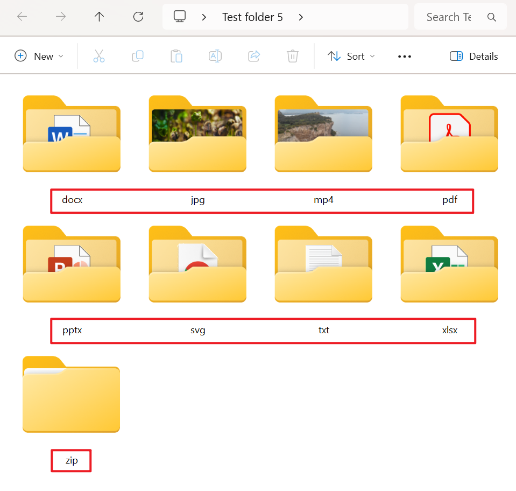516x491 pixels.
Task: Expand the chevron after the monitor icon
Action: pos(204,17)
